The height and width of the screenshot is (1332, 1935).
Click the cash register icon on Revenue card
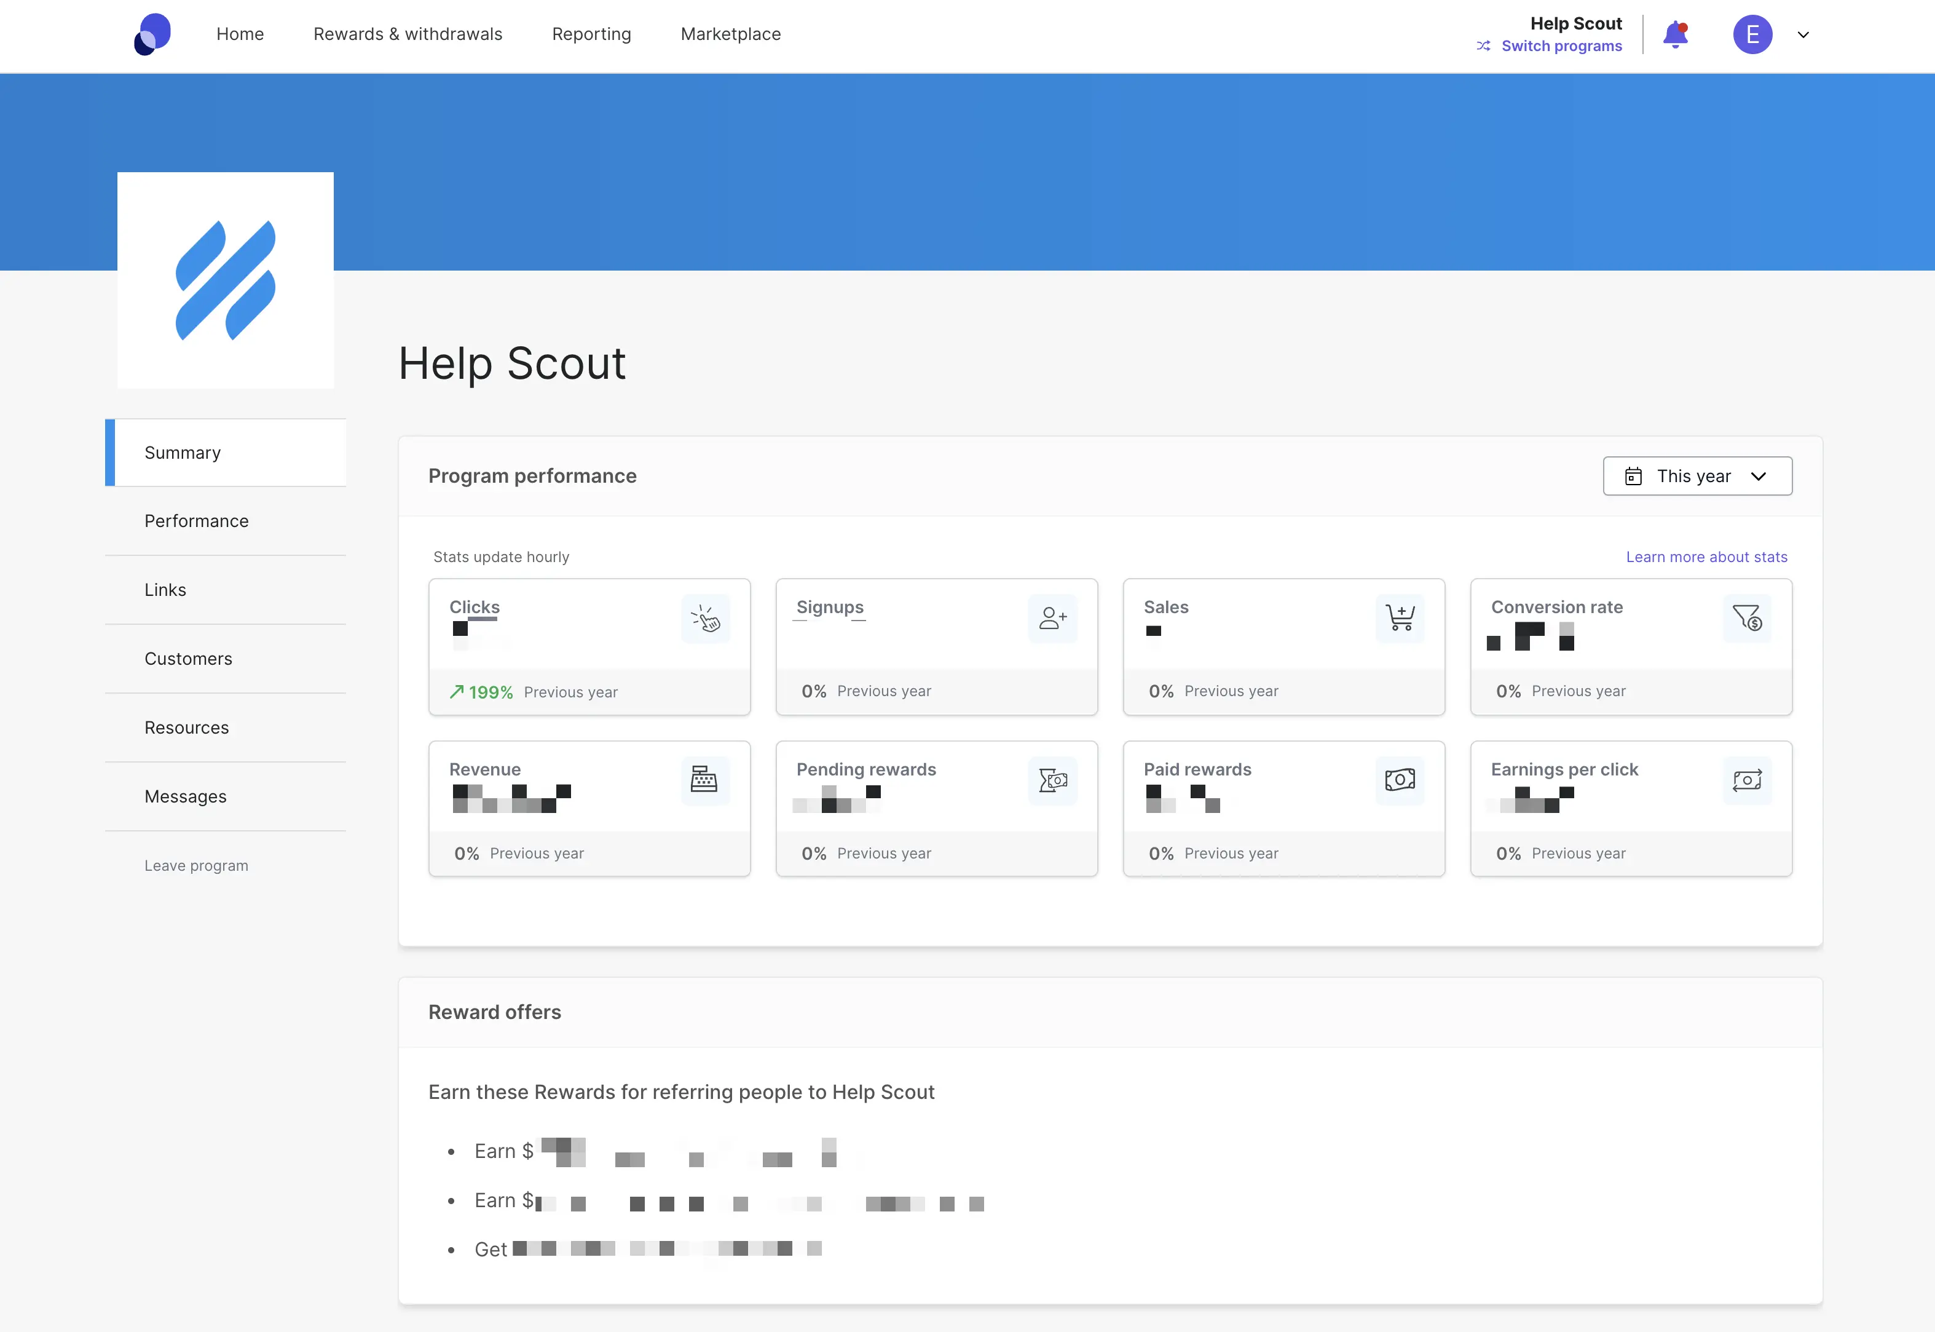[706, 780]
